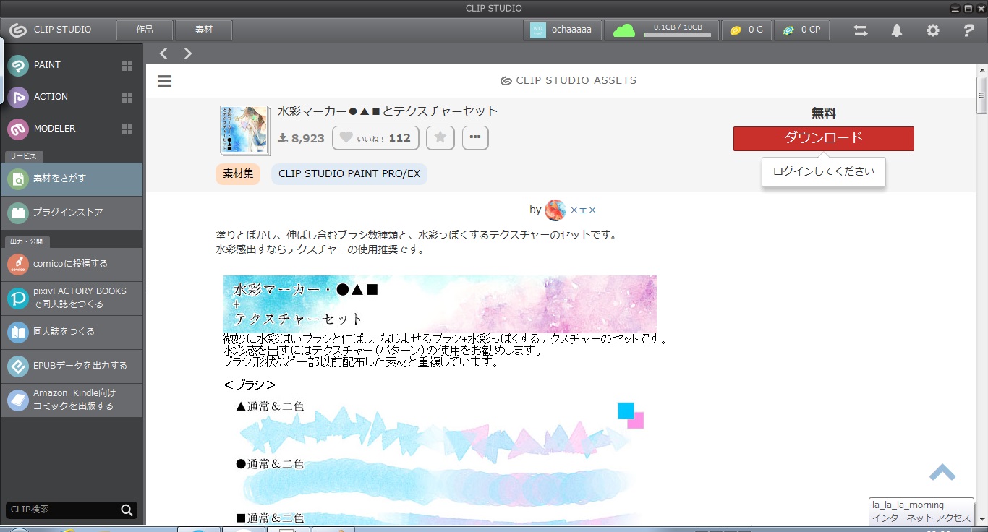View the CLIPPY points balance 0 CP

click(x=802, y=30)
